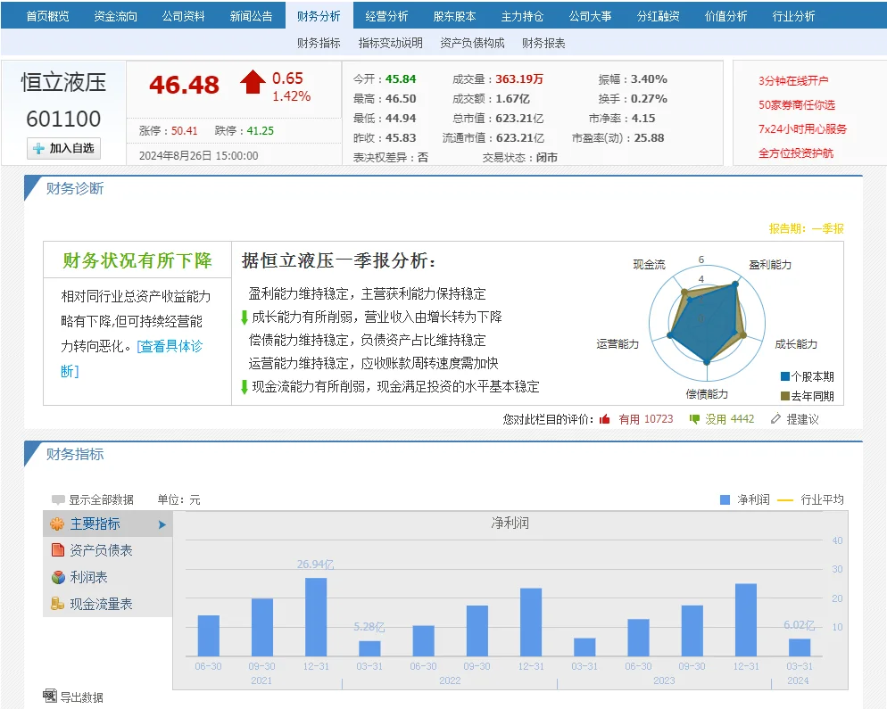Toggle the 行业平均 yellow legend line

(x=785, y=499)
